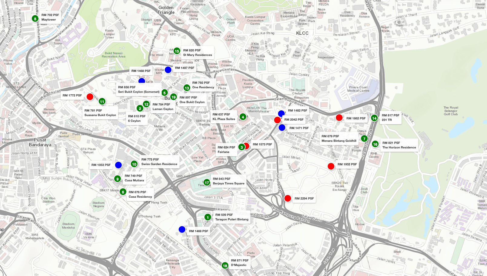Image resolution: width=487 pixels, height=276 pixels.
Task: Click red dot beside RM 1772 PSF
Action: [90, 97]
